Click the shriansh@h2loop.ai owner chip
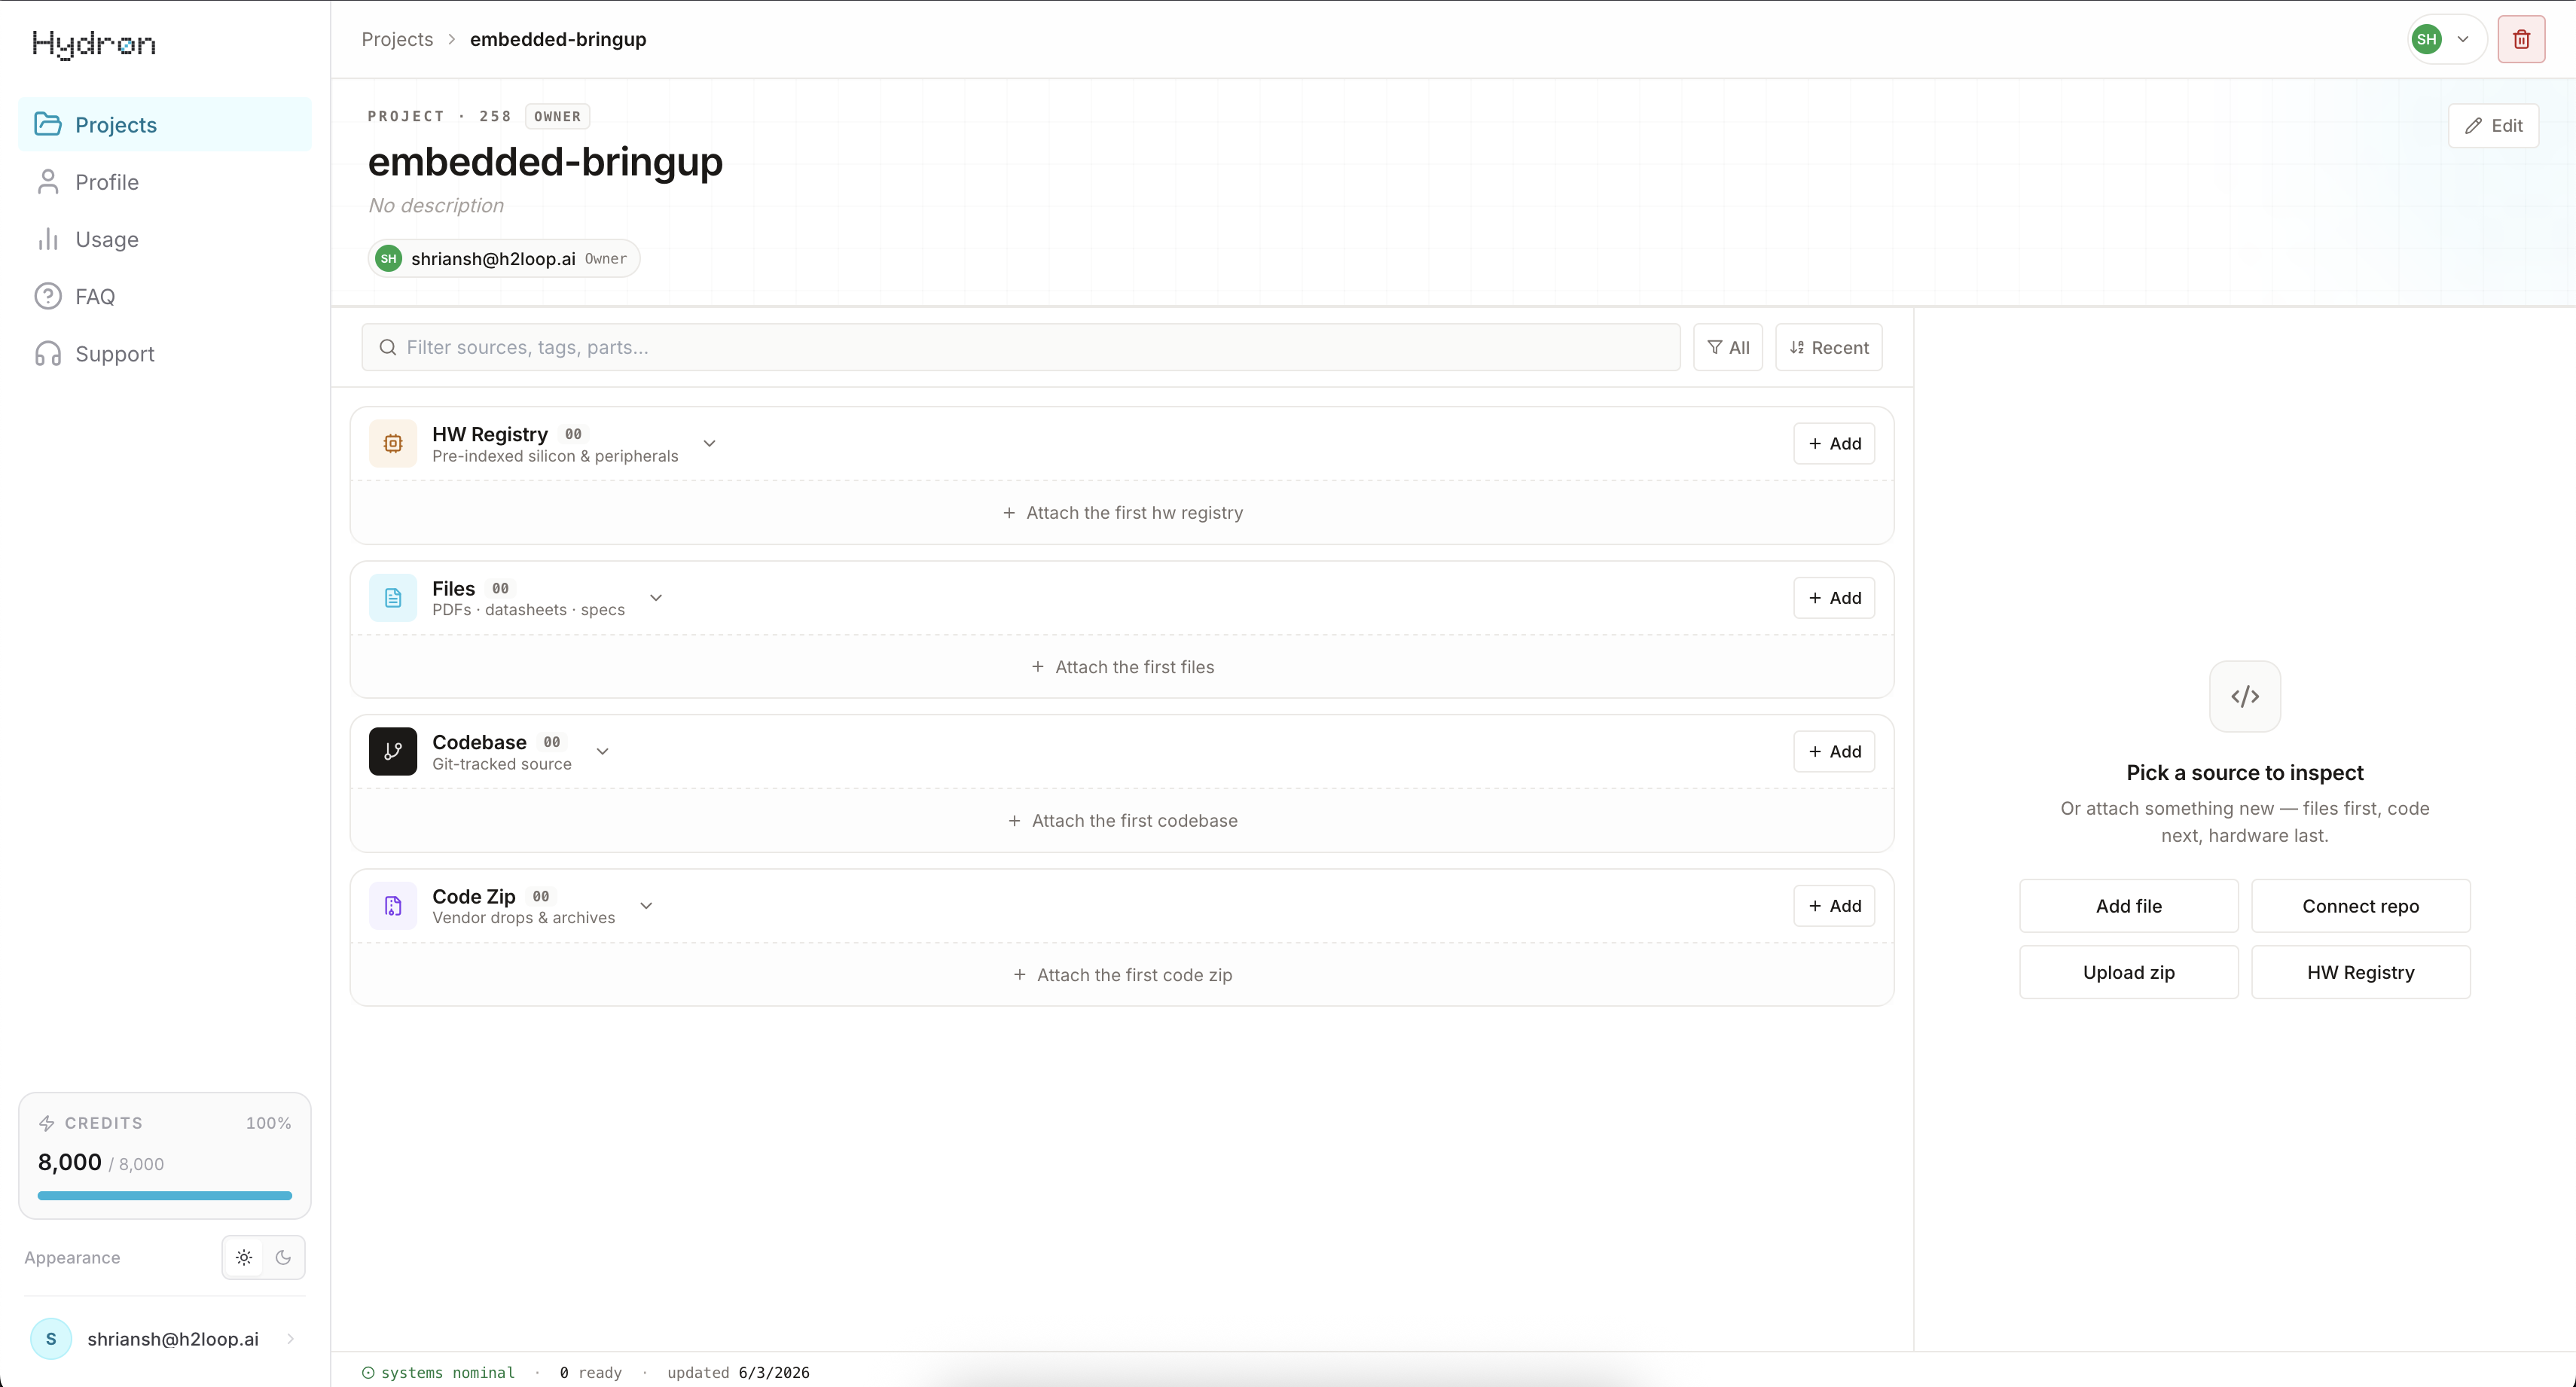 (x=504, y=258)
